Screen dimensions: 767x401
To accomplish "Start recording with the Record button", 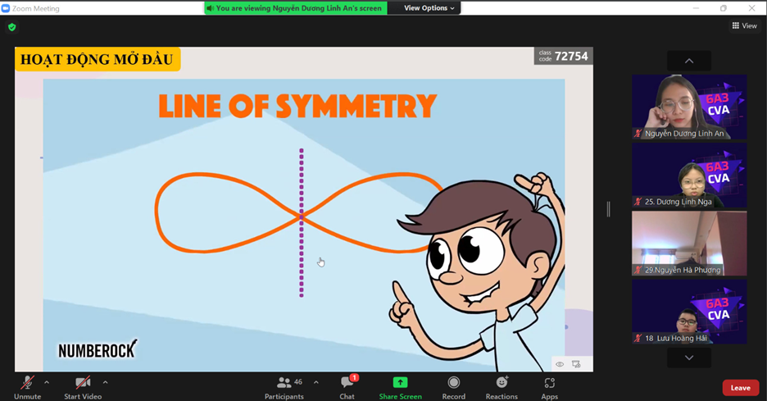I will click(453, 384).
